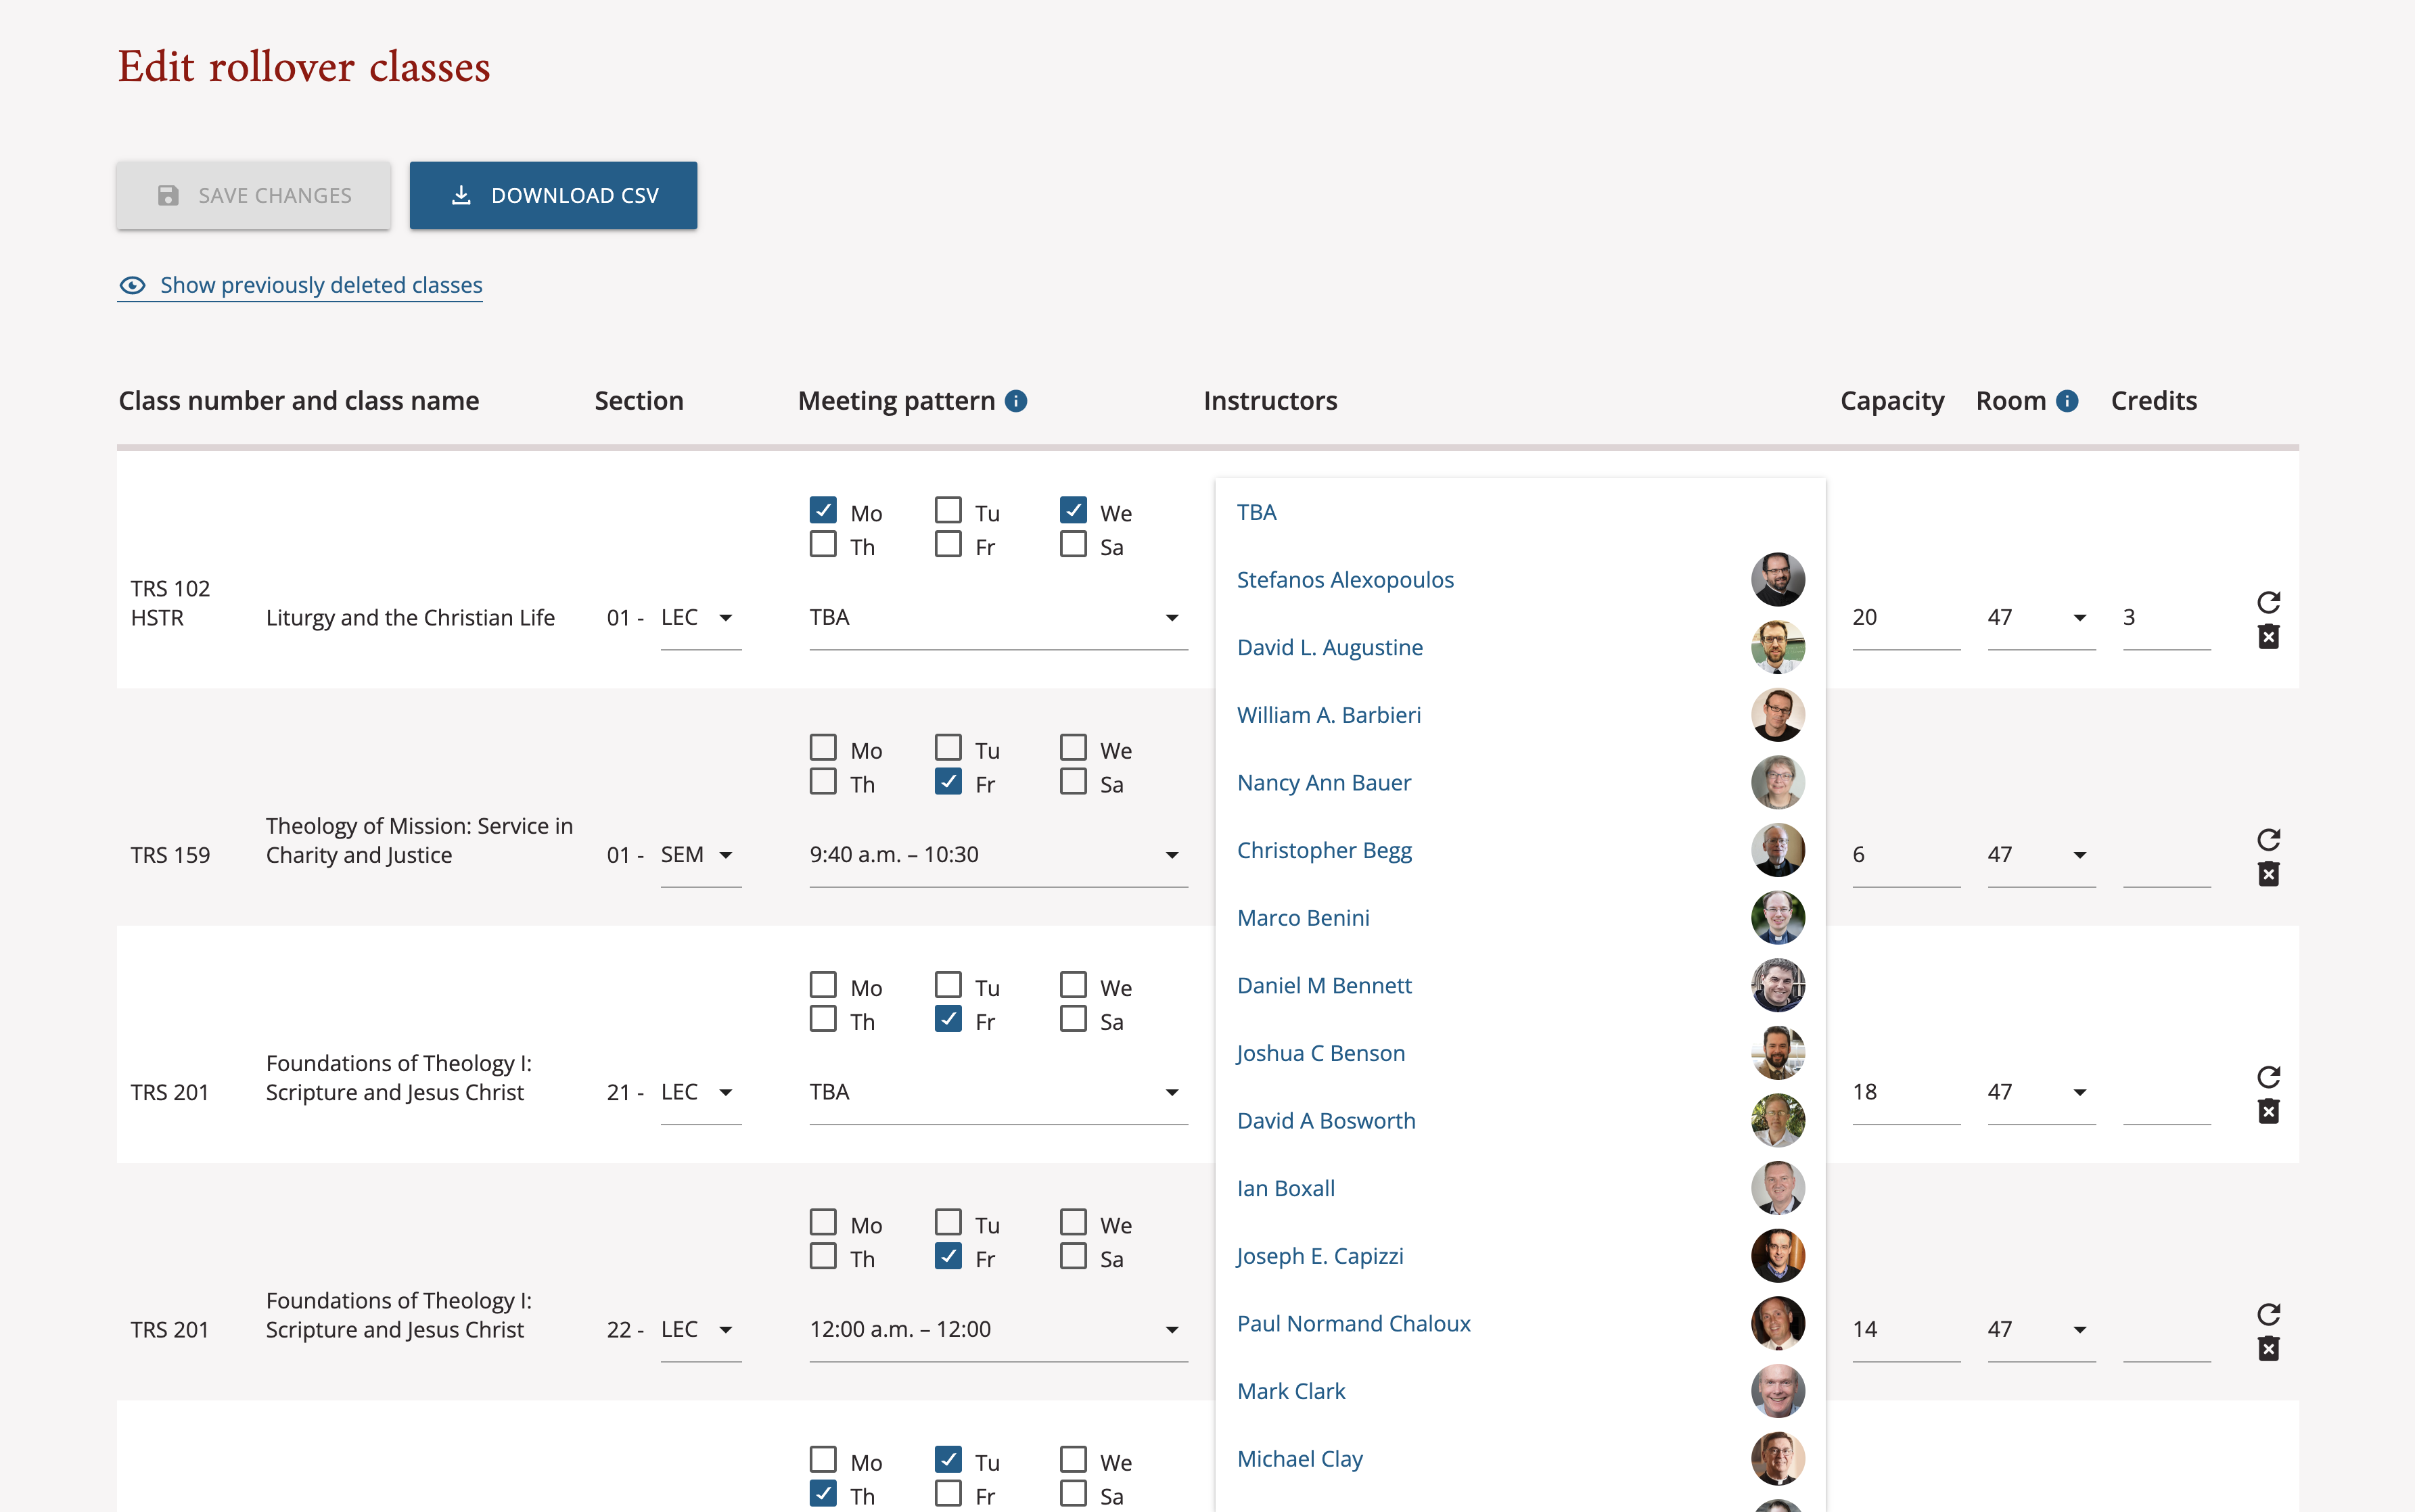Check Sa for TRS 201 section 21
Viewport: 2415px width, 1512px height.
click(1074, 1020)
